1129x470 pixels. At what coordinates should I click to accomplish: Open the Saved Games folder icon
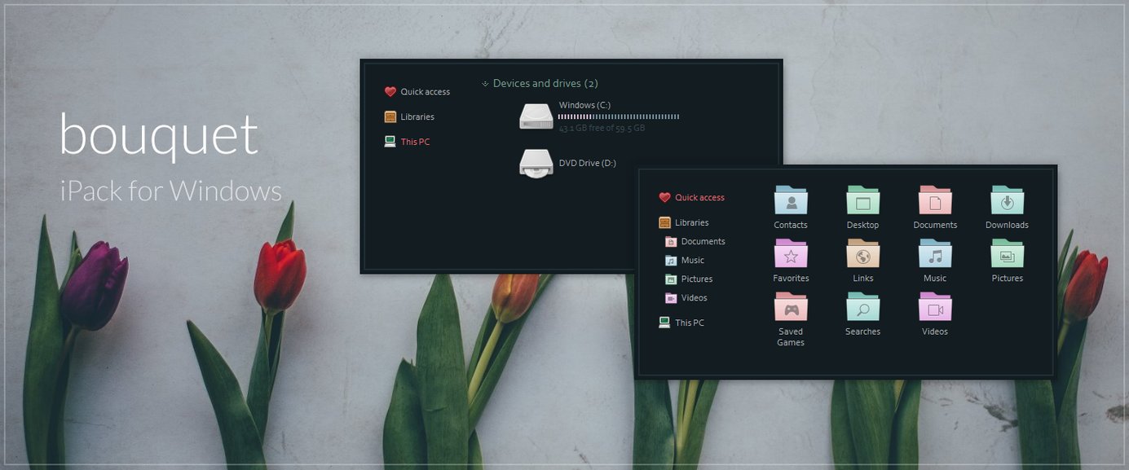(x=791, y=307)
